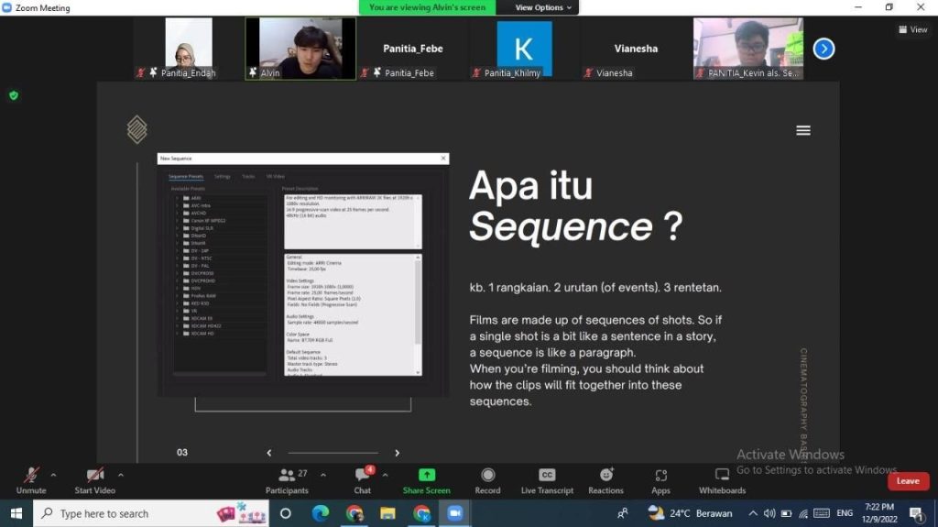Select Panitia_Khilmy participant tile
The image size is (938, 527).
pyautogui.click(x=524, y=48)
